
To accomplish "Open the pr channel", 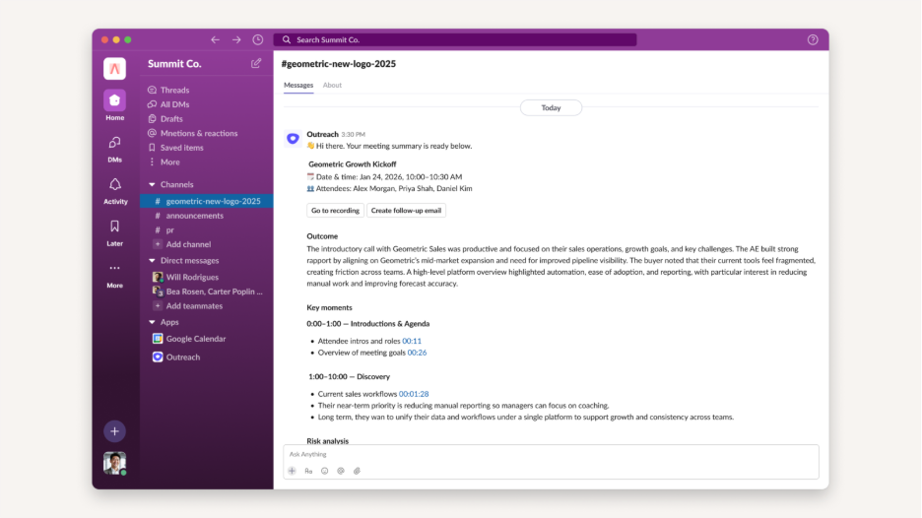I will point(165,229).
